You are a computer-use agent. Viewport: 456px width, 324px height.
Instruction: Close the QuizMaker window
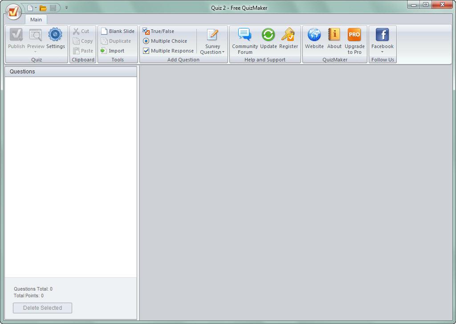[x=442, y=4]
